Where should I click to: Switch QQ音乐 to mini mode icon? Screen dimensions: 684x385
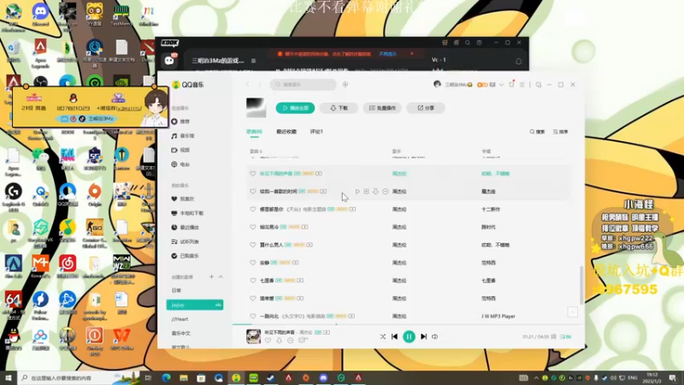pos(539,85)
